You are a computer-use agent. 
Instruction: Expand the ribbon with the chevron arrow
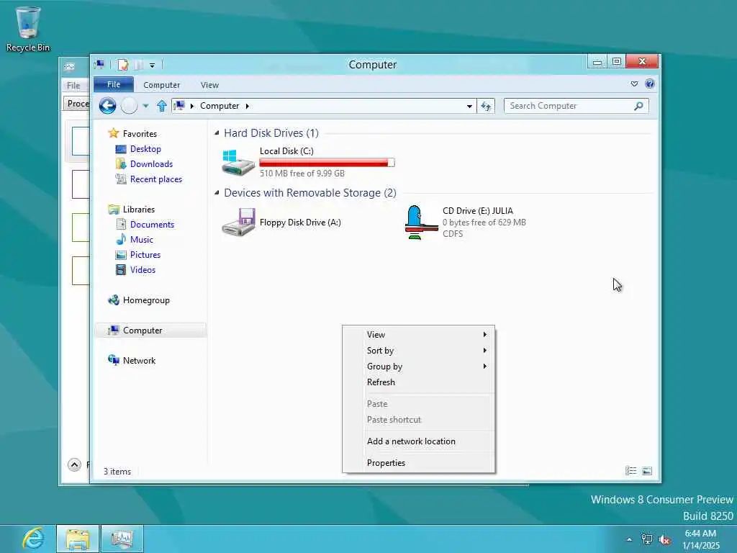point(635,84)
